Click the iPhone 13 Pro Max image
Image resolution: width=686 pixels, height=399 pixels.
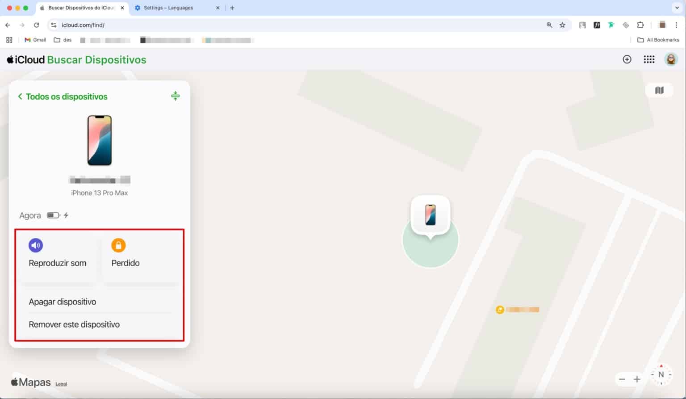(x=99, y=140)
